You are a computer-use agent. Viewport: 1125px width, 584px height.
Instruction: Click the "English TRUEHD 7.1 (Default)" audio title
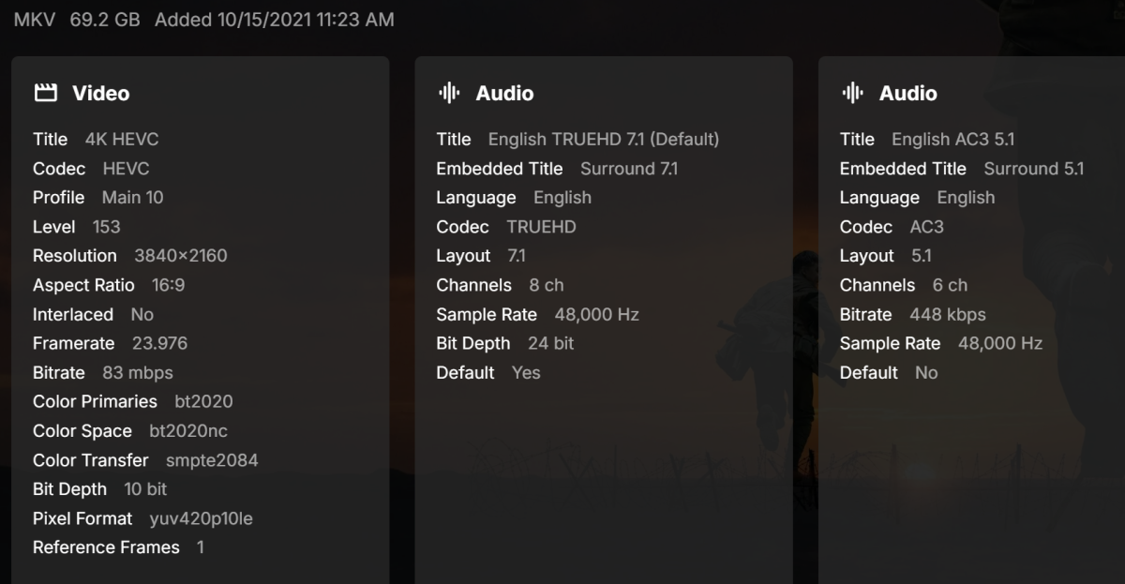[x=604, y=139]
